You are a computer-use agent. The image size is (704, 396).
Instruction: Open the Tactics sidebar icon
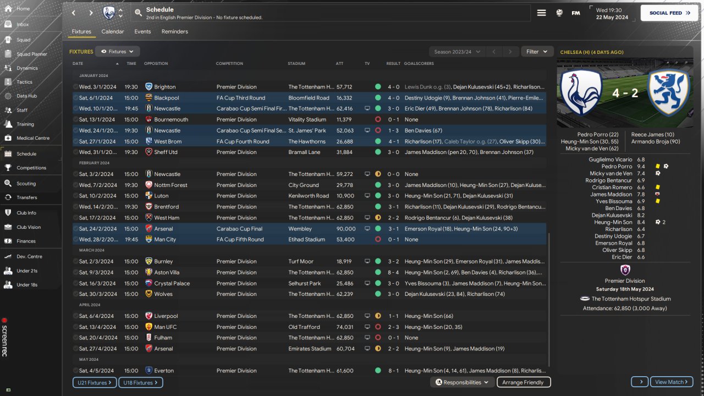[8, 82]
